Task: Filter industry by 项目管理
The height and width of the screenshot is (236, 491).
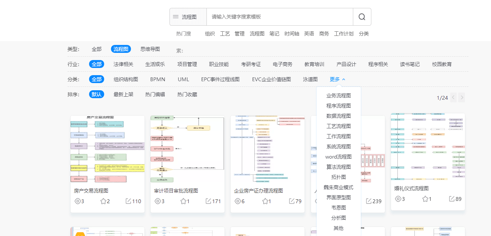Action: [x=187, y=64]
